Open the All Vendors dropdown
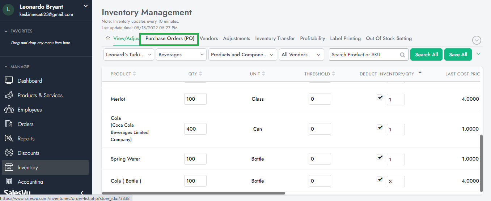The height and width of the screenshot is (201, 491). click(x=301, y=54)
